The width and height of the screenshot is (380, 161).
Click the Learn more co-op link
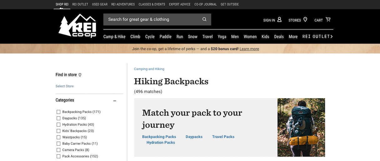[249, 49]
